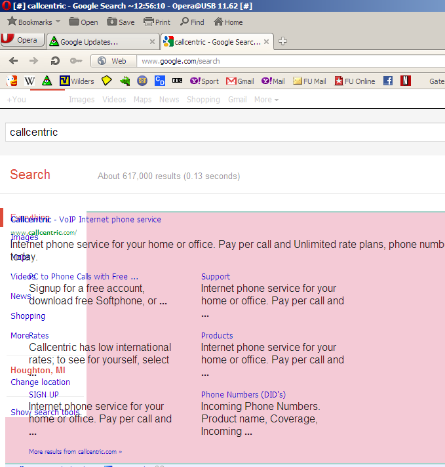Switch to the Google Updates tab
Screen dimensions: 445x467
(88, 42)
